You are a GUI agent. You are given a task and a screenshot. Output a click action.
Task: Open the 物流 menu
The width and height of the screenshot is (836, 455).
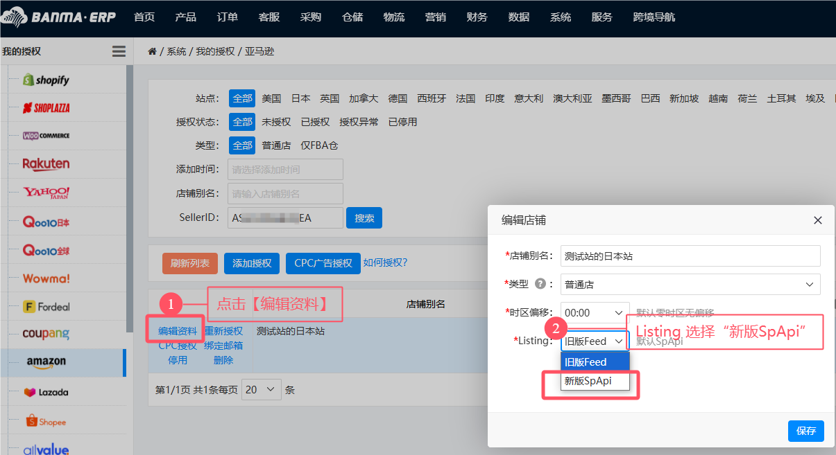click(x=394, y=17)
